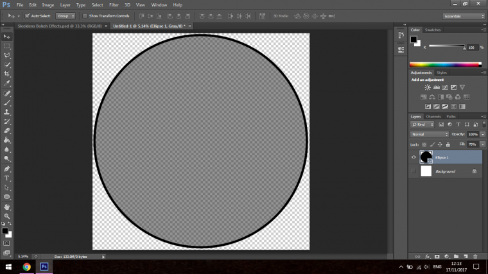Open the Auto-Select Group dropdown

65,16
